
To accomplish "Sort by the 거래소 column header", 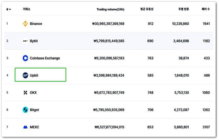I will point(26,9).
